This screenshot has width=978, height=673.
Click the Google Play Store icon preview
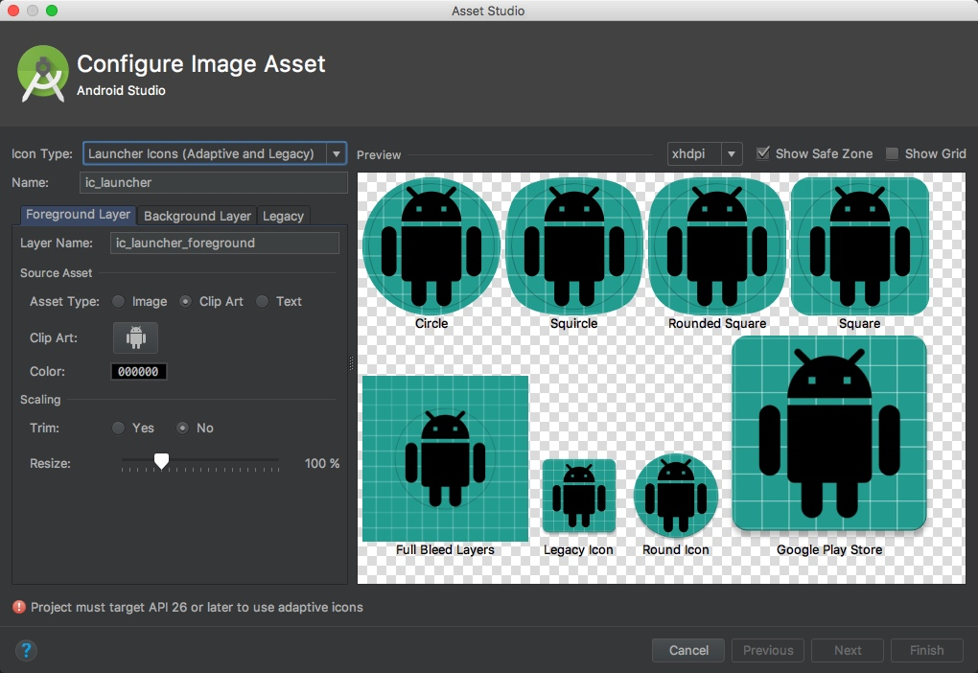tap(829, 433)
